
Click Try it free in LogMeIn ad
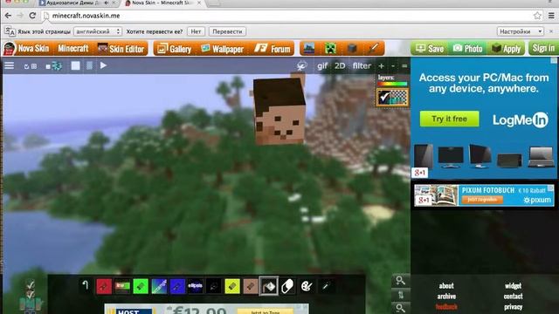(x=449, y=119)
